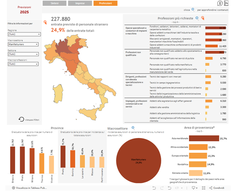Image resolution: width=231 pixels, height=192 pixels.
Task: Open the Regione filter dropdown
Action: point(24,34)
